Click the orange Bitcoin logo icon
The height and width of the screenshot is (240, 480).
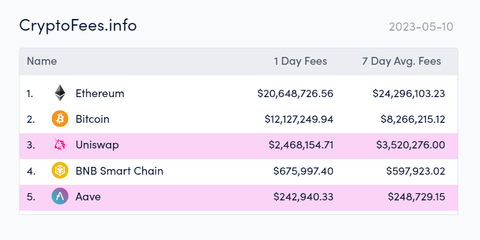click(x=60, y=119)
